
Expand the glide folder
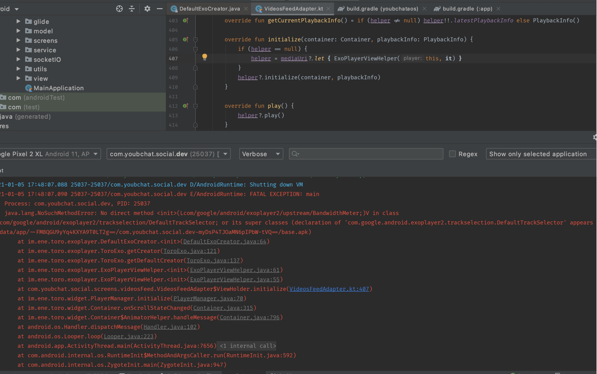pyautogui.click(x=18, y=21)
